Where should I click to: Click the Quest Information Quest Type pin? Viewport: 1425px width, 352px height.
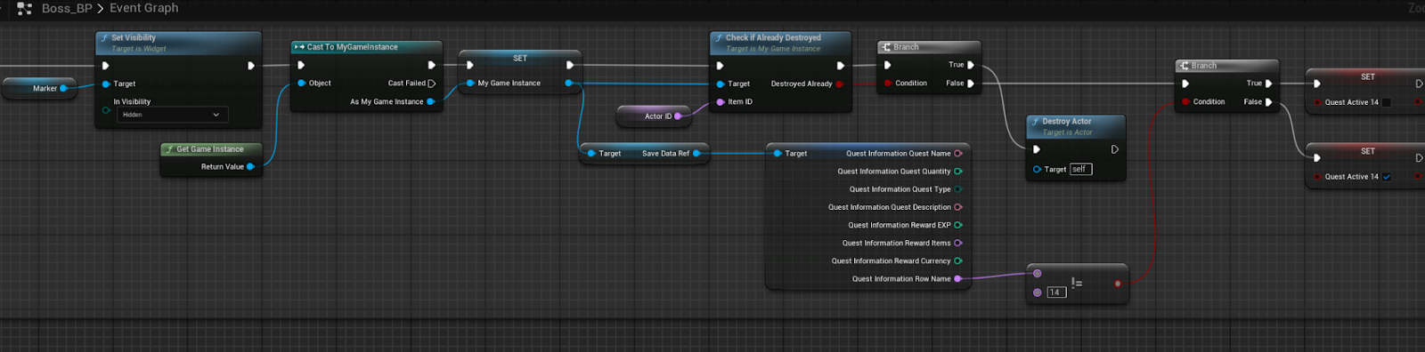point(958,189)
